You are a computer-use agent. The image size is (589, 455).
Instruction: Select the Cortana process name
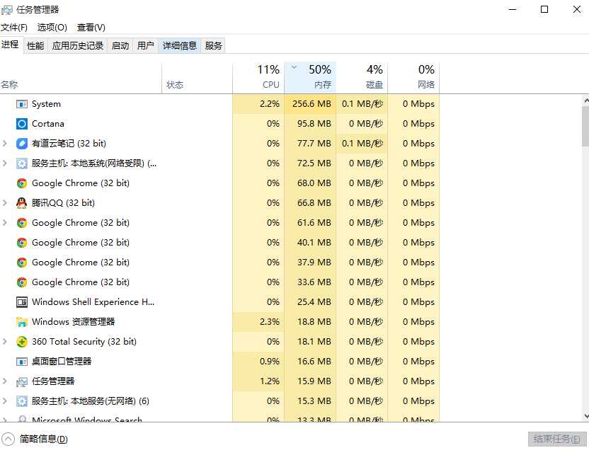[48, 124]
